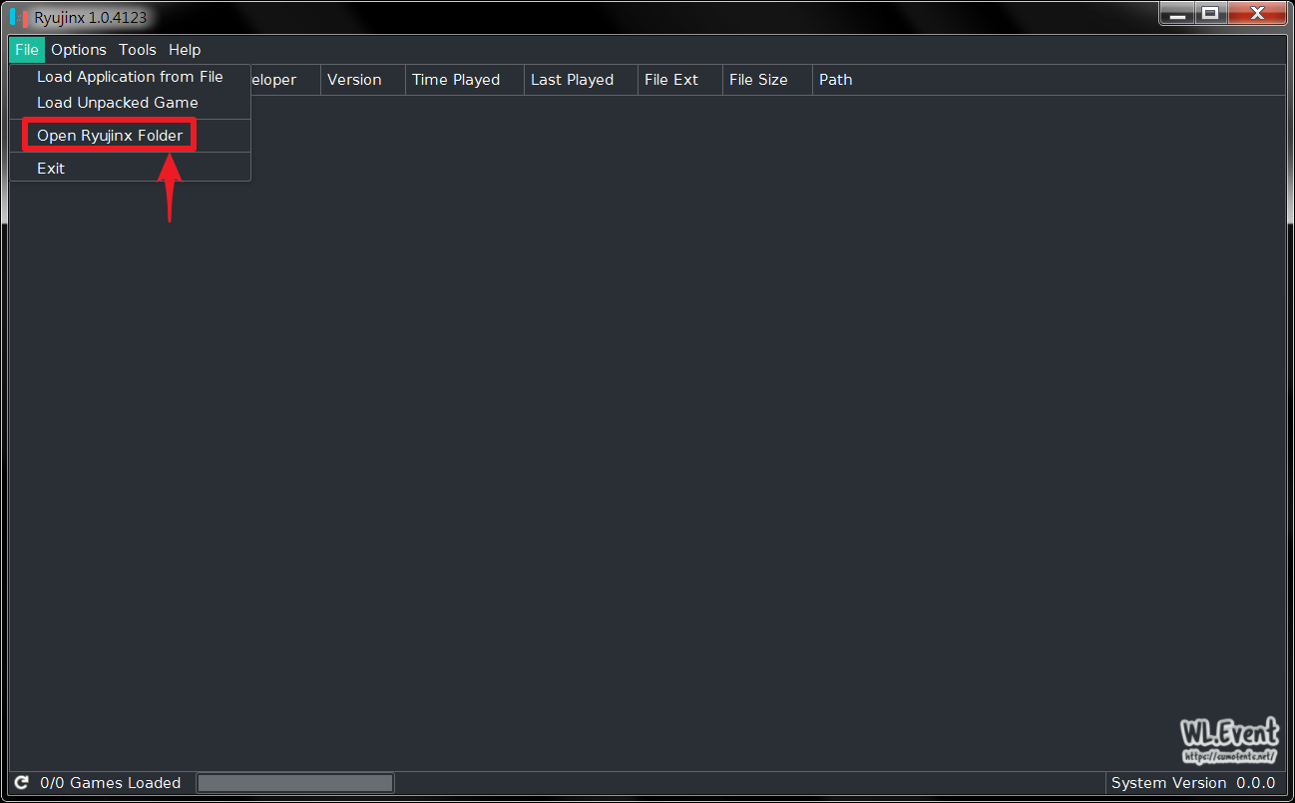Click Exit in the File menu

130,169
